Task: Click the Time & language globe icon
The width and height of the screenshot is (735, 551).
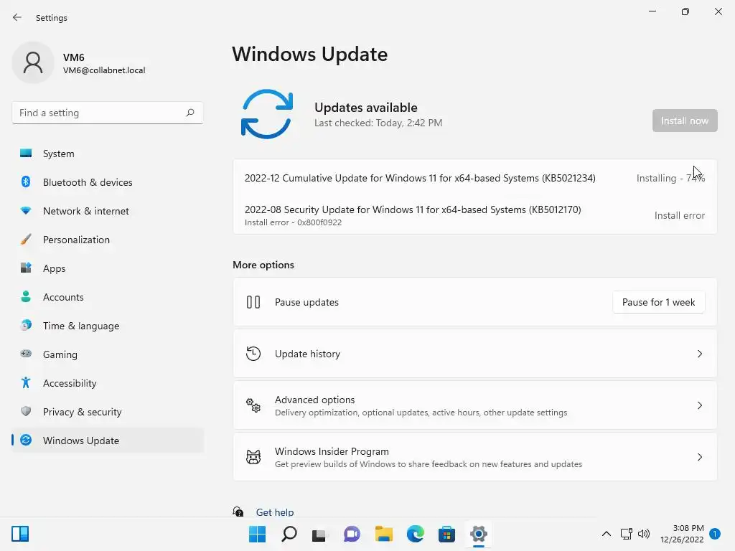Action: (x=26, y=325)
